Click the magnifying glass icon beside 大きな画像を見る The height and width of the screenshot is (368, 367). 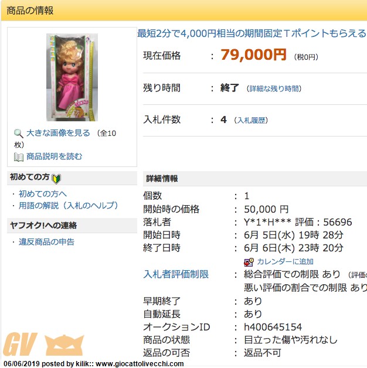19,133
